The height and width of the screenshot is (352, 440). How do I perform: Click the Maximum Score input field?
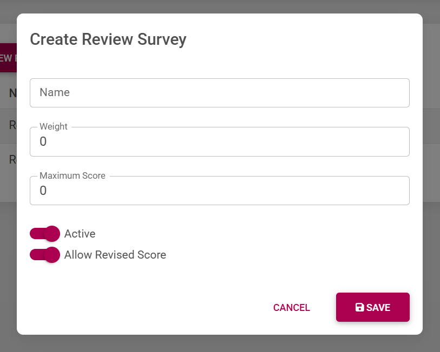click(220, 191)
